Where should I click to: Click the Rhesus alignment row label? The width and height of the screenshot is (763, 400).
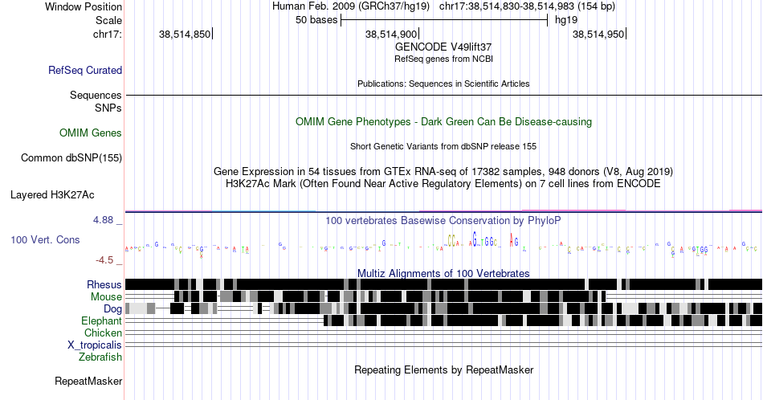(x=104, y=284)
